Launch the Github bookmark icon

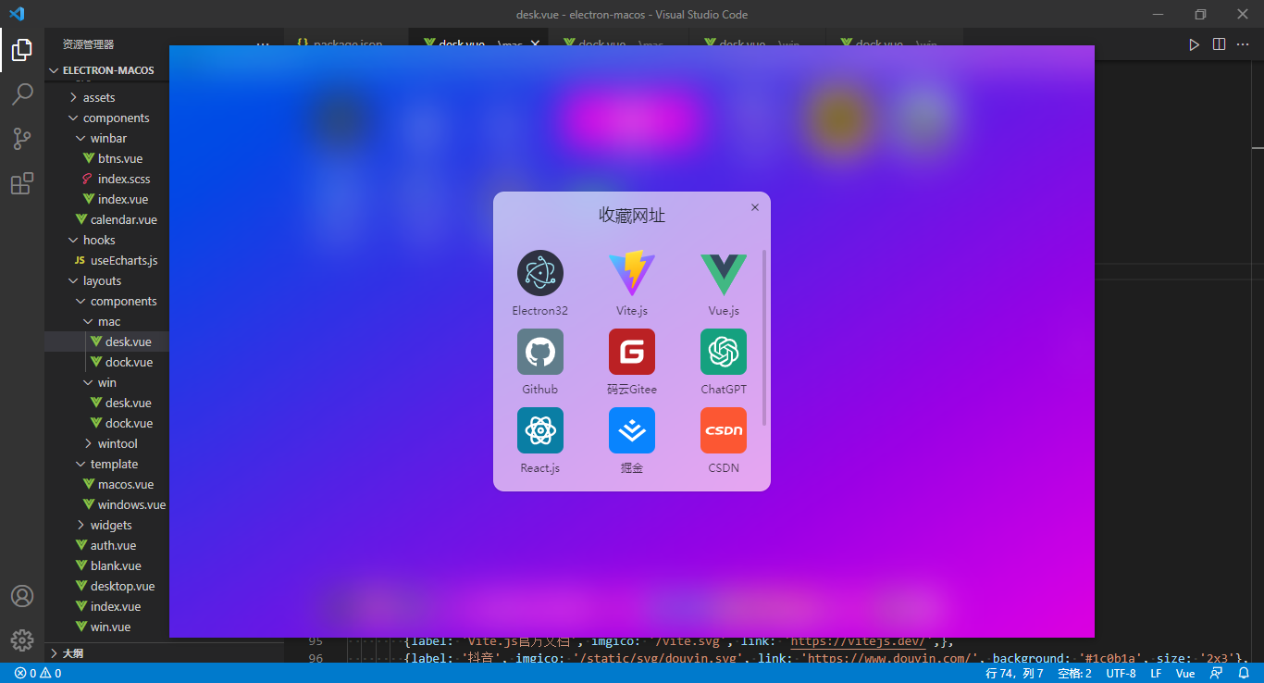click(539, 352)
